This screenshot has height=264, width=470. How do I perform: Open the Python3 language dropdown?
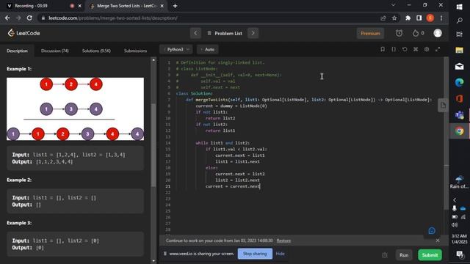pyautogui.click(x=177, y=49)
